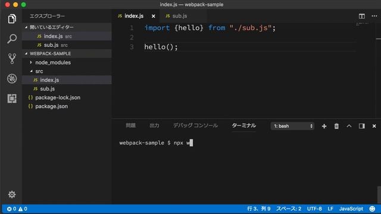This screenshot has height=214, width=381.
Task: Click the 行 3, 列 9 cursor position
Action: [259, 209]
